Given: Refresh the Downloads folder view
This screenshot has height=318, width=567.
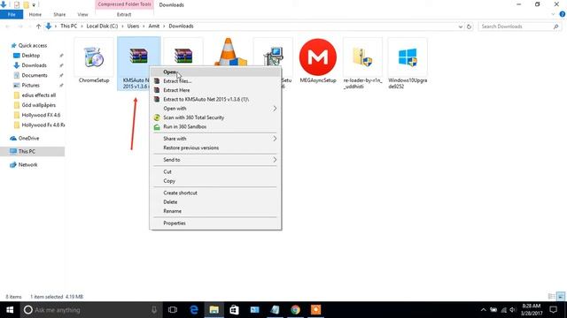Looking at the screenshot, I should tap(469, 26).
